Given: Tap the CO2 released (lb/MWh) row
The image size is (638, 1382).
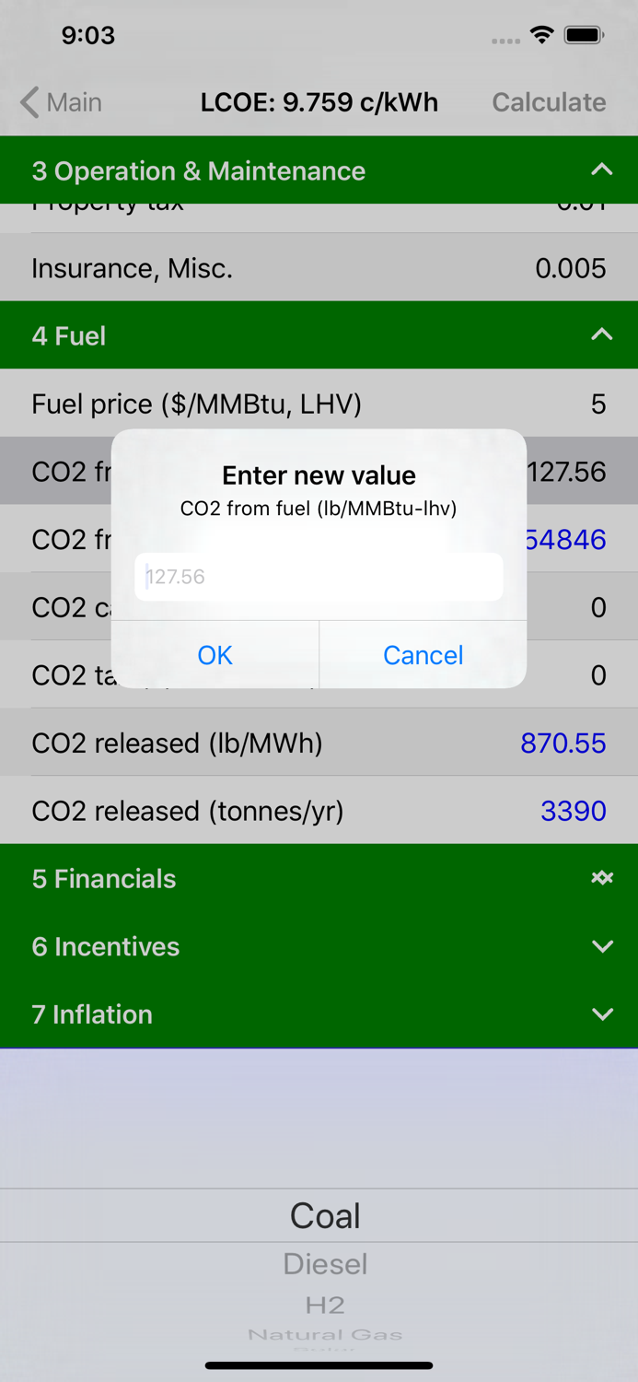Looking at the screenshot, I should point(319,743).
